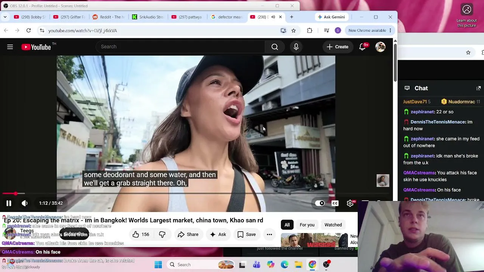Pause the video playback

click(9, 203)
